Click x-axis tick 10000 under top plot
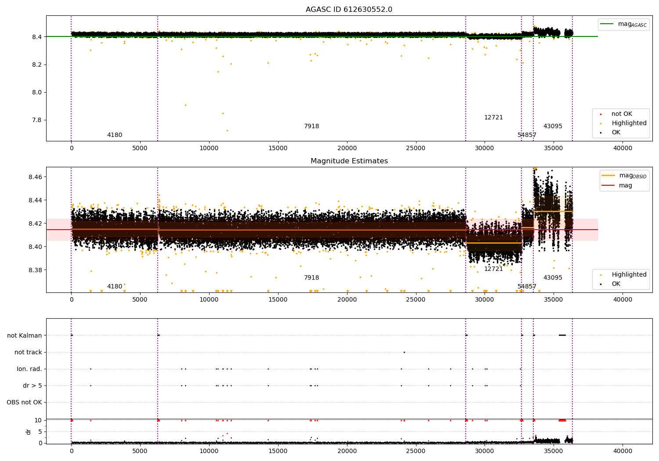 click(209, 148)
